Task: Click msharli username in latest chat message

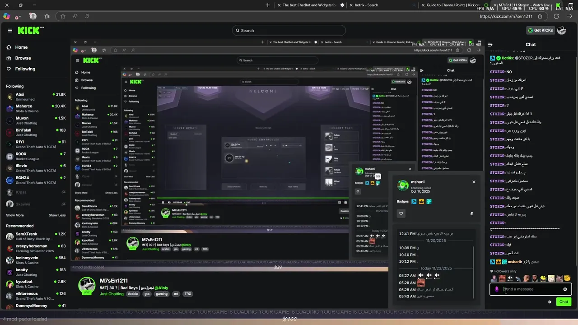Action: 514,262
